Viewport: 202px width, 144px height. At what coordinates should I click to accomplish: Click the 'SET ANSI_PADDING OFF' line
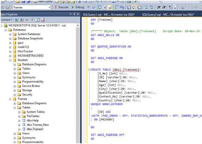[107, 135]
